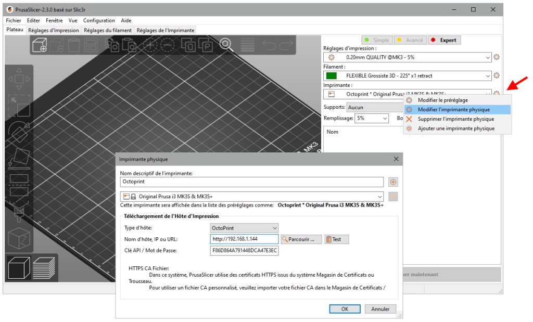This screenshot has width=533, height=322.
Task: Expand the Filament preset dropdown
Action: click(x=488, y=76)
